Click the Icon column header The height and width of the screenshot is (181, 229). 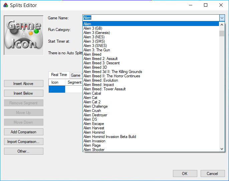pos(57,82)
